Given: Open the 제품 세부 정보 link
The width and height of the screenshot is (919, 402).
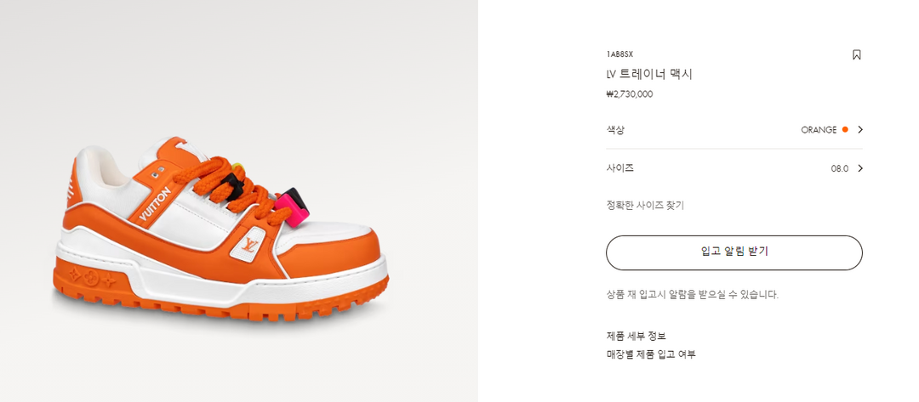Looking at the screenshot, I should [x=636, y=336].
